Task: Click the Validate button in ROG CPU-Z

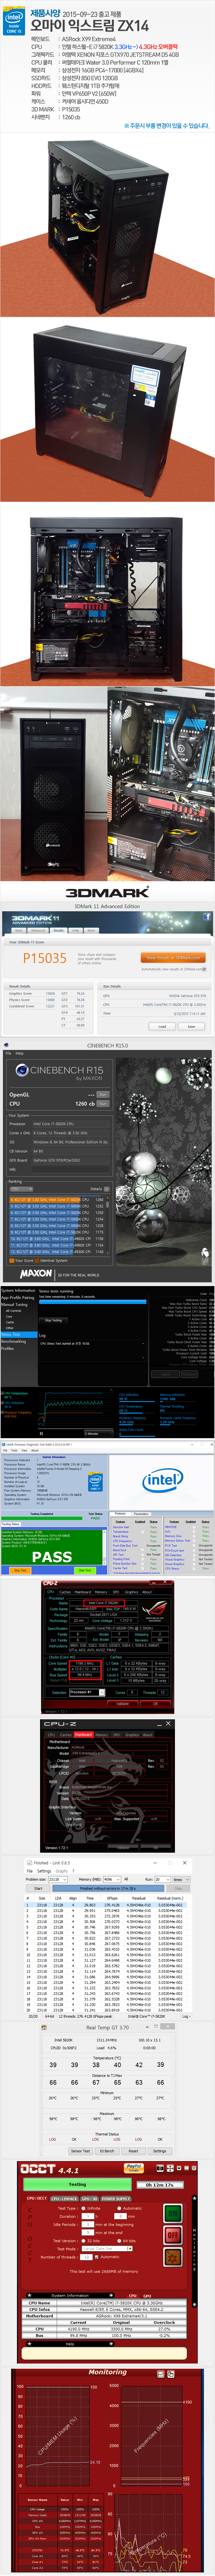Action: point(123,1704)
